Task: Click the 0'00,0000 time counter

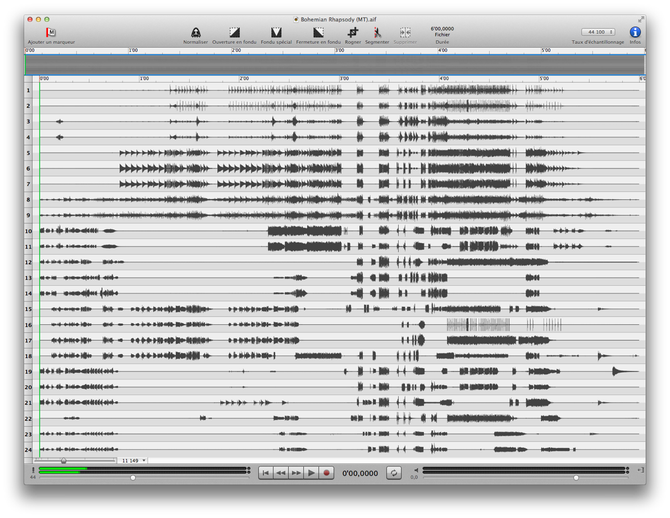Action: (360, 473)
